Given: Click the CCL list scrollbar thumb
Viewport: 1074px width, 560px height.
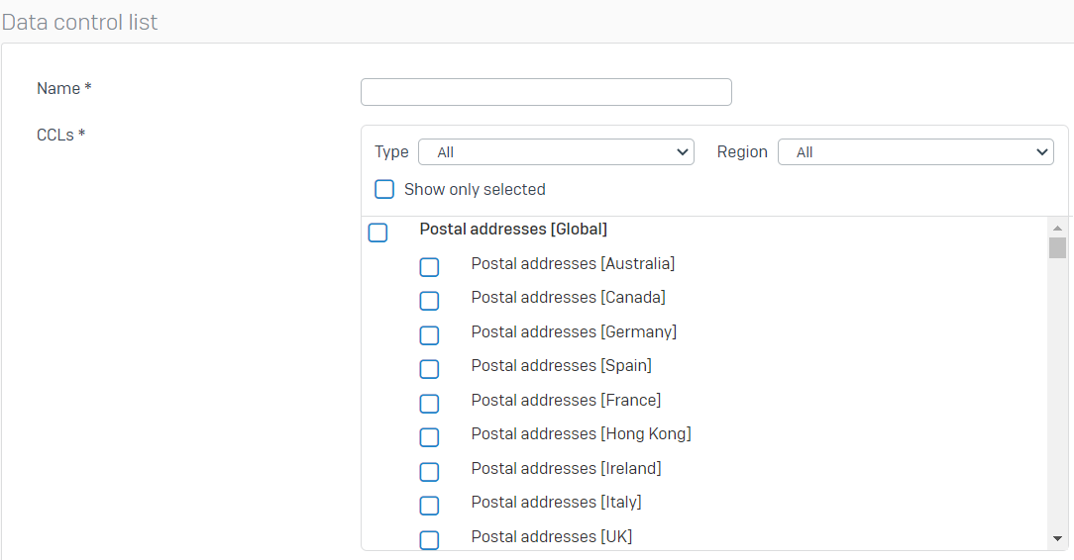Looking at the screenshot, I should [x=1057, y=247].
